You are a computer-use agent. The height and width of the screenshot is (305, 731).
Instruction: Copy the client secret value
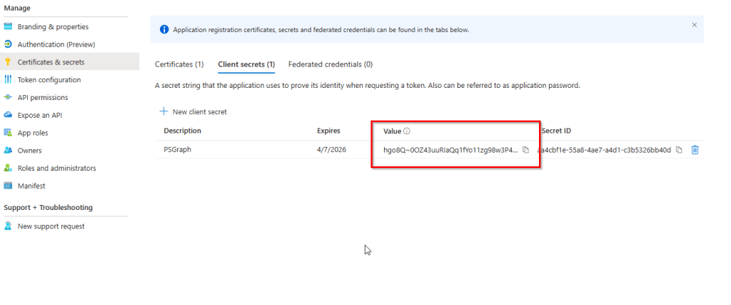[x=525, y=150]
